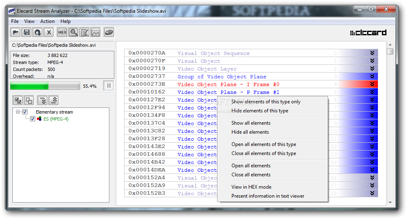Click the 55.4% progress label
This screenshot has height=219, width=407.
pyautogui.click(x=90, y=86)
